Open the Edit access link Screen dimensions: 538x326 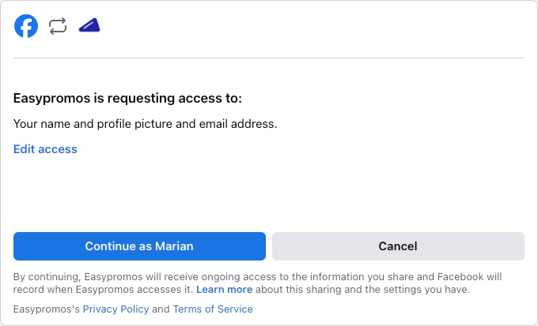45,149
